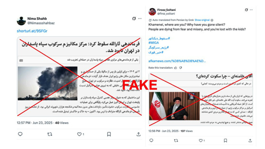Click the #MIGA hashtag
Viewport: 265px width, 149px height.
coord(154,43)
